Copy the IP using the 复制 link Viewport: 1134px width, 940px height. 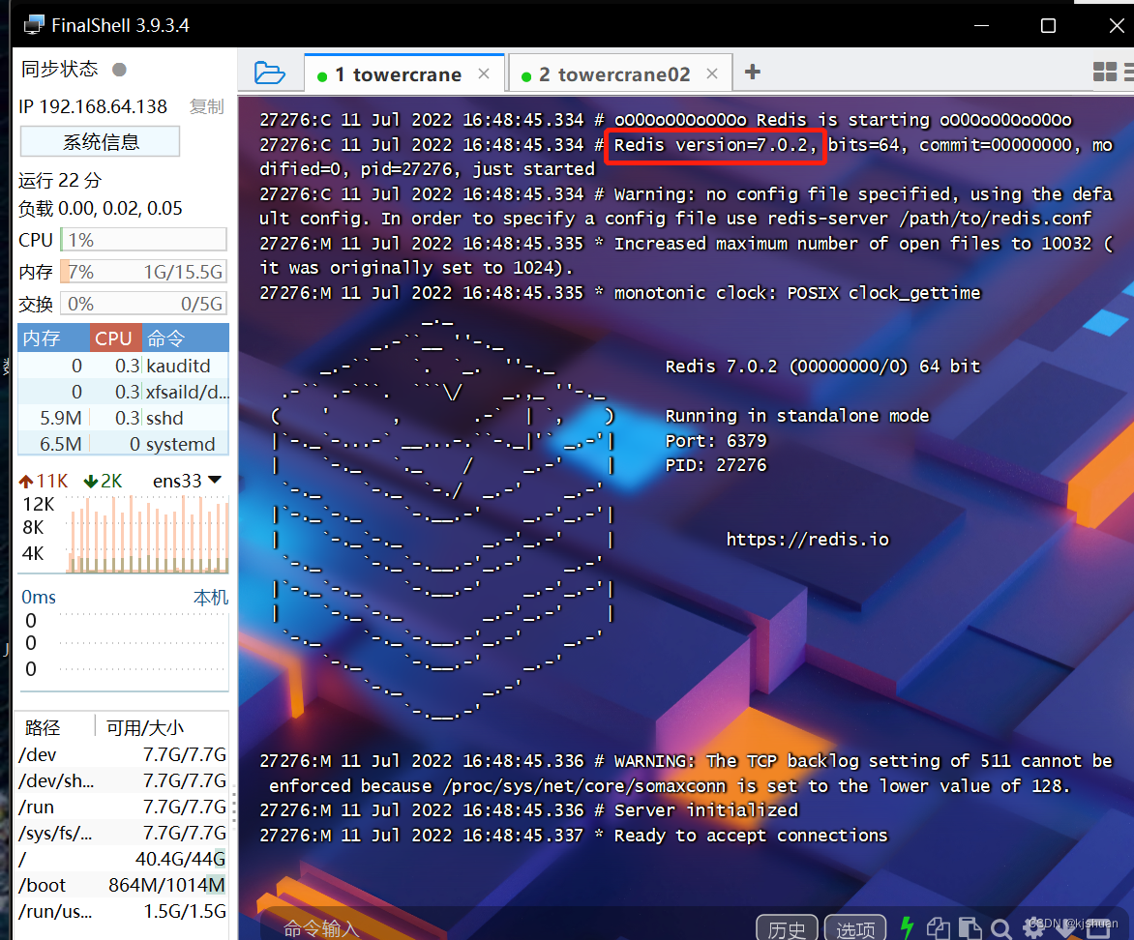point(206,106)
